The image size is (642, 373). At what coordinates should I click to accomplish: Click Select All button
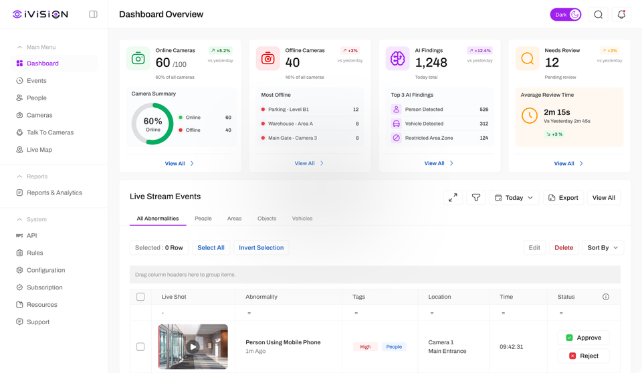click(211, 248)
